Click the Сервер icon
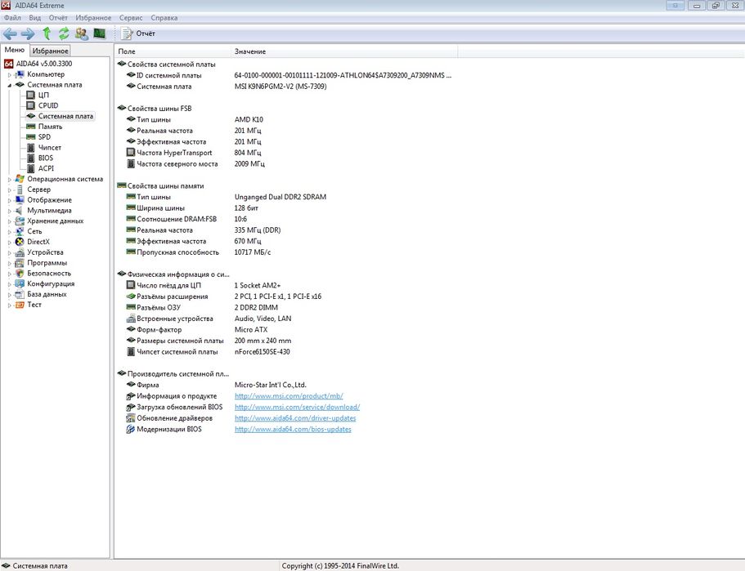 pos(20,190)
